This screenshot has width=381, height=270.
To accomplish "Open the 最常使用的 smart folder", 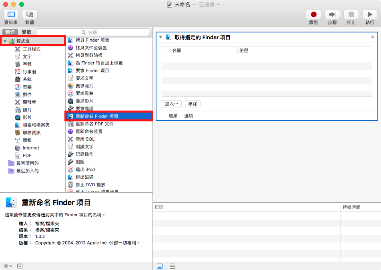I will (x=28, y=163).
